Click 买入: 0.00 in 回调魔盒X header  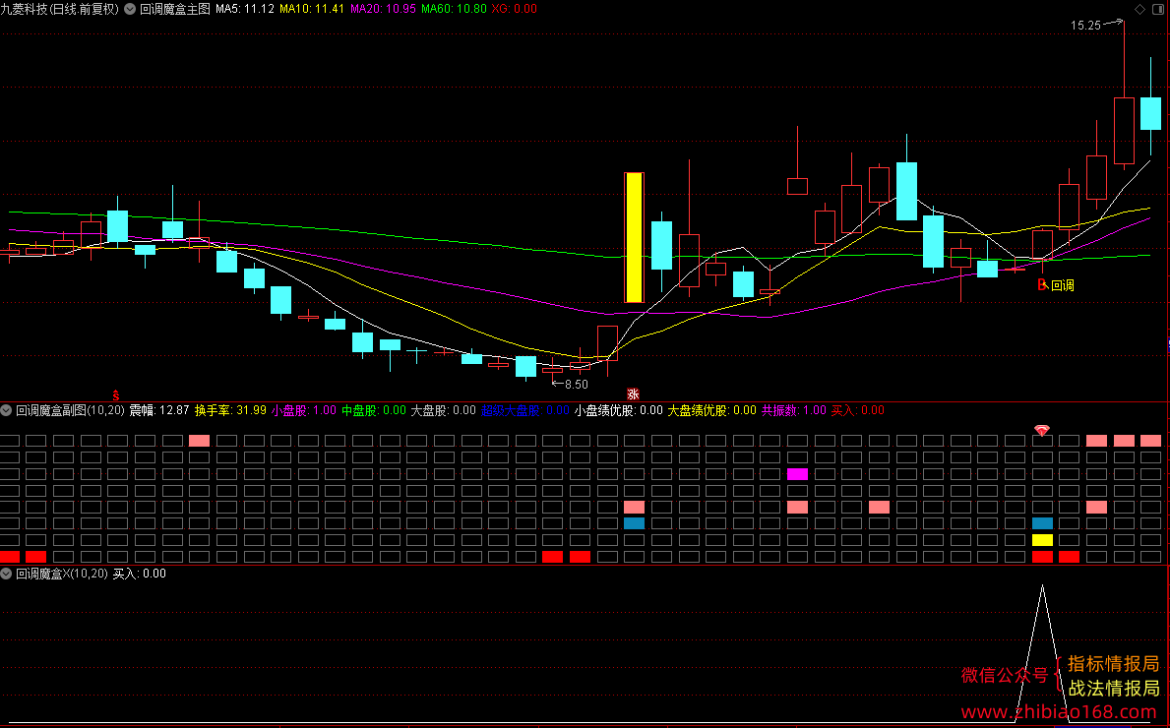click(x=140, y=574)
